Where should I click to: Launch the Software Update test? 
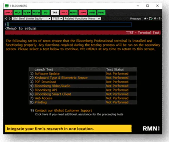click(47, 74)
